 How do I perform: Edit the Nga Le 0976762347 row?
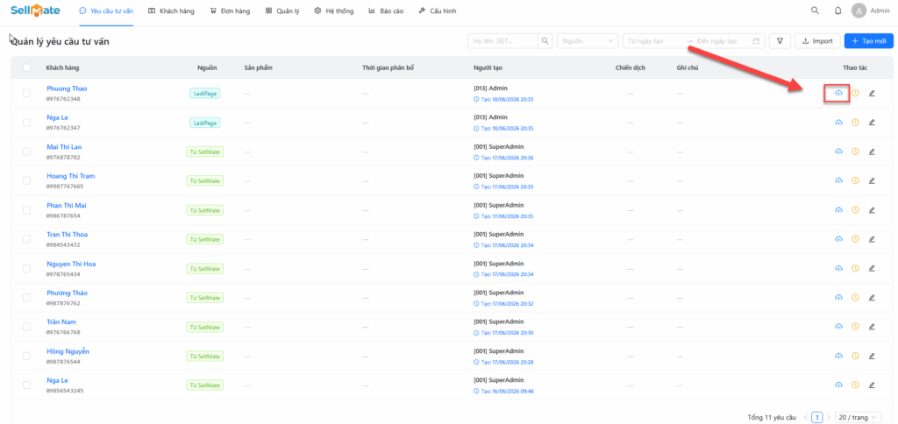pos(872,123)
